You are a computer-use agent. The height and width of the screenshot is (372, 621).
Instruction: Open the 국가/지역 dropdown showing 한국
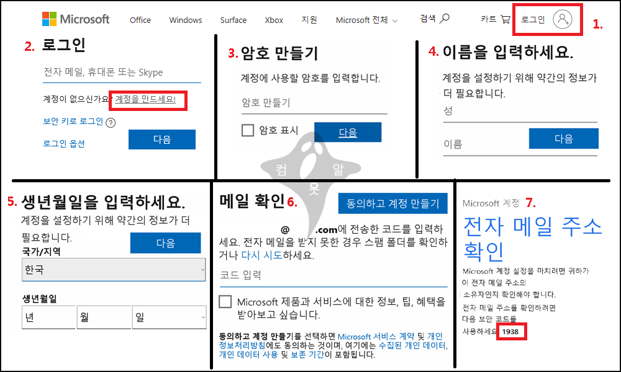(x=114, y=270)
